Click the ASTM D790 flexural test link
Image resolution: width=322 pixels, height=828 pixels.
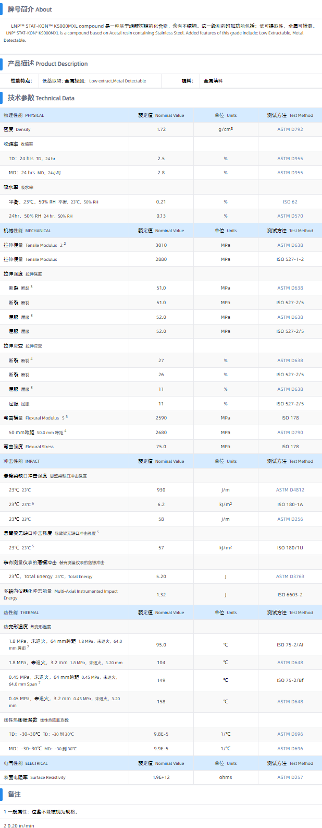coord(290,433)
